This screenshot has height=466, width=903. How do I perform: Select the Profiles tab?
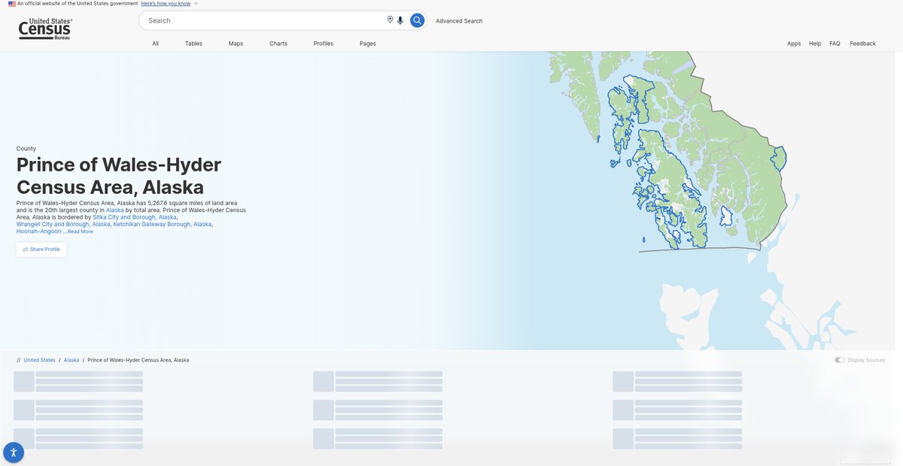pos(324,44)
